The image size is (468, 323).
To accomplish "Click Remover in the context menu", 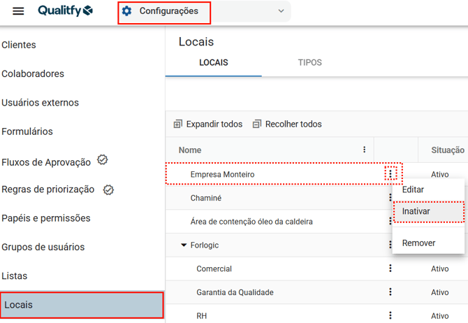I will pos(418,243).
